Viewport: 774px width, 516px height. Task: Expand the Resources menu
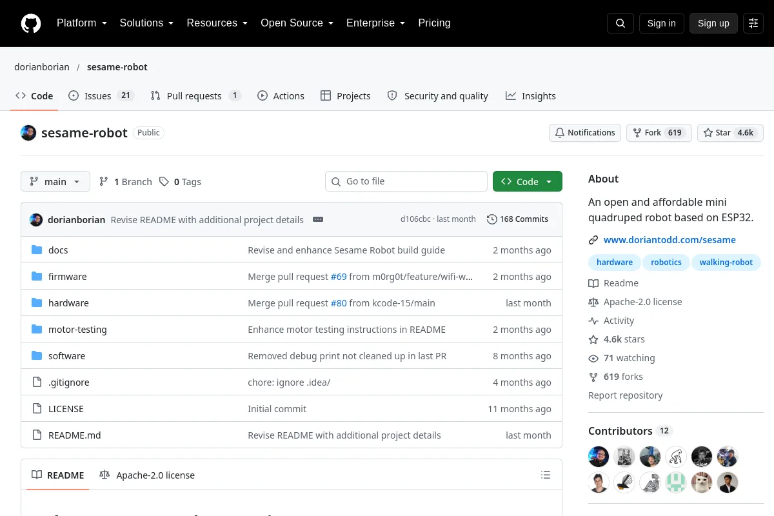(217, 23)
